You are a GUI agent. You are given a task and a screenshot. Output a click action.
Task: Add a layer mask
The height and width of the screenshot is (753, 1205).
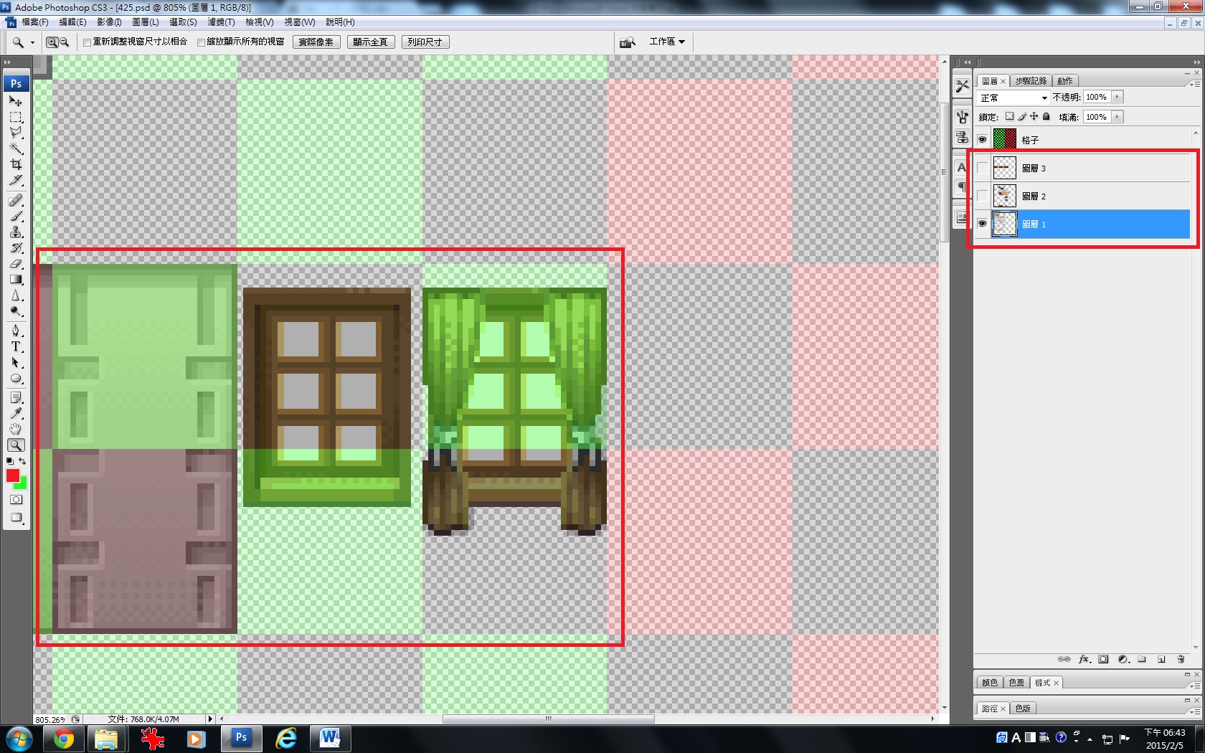1104,659
